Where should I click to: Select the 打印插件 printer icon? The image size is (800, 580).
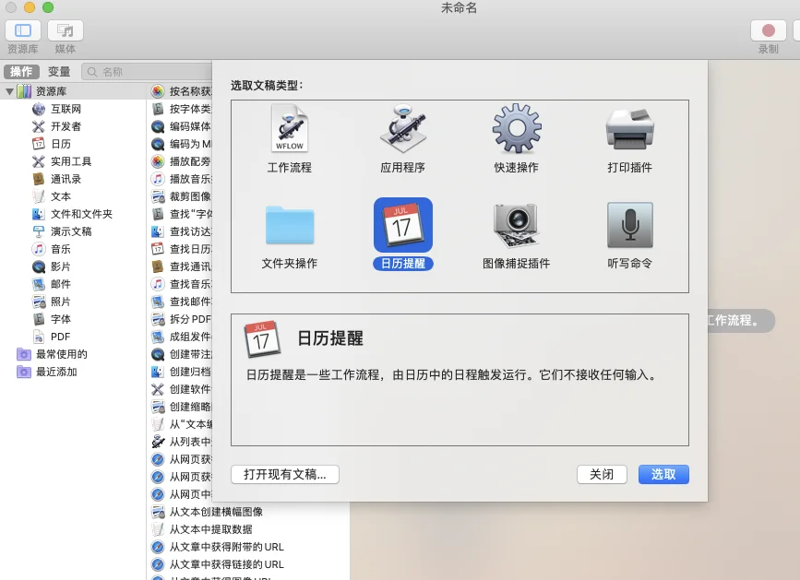click(629, 128)
